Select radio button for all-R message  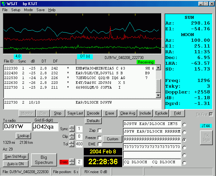[184, 140]
